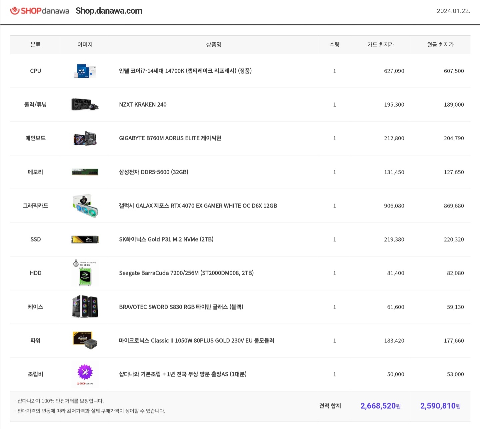The height and width of the screenshot is (429, 480).
Task: Select the SSD category cell
Action: (x=35, y=239)
